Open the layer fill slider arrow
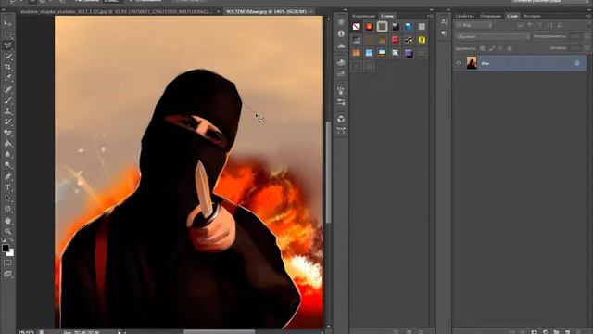The image size is (593, 334). pyautogui.click(x=587, y=48)
